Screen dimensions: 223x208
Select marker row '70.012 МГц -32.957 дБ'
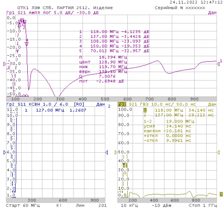click(x=114, y=51)
